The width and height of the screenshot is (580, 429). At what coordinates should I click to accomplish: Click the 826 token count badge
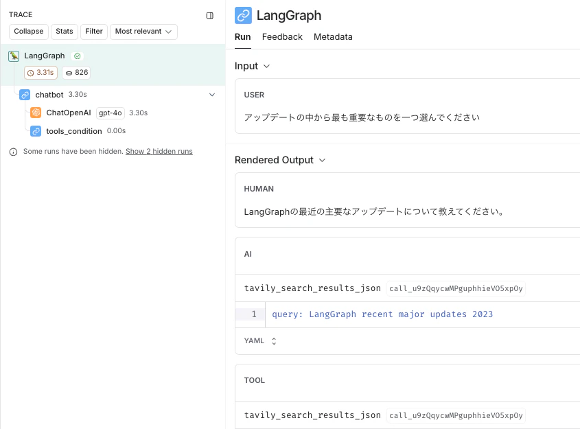point(76,73)
